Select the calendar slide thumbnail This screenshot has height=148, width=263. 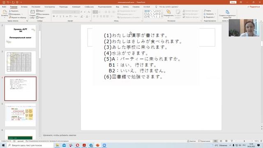[20, 115]
